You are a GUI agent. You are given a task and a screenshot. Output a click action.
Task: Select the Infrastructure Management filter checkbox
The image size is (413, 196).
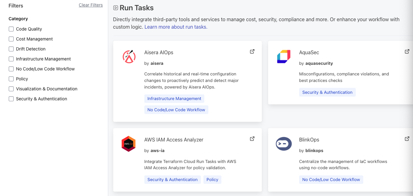[x=11, y=59]
